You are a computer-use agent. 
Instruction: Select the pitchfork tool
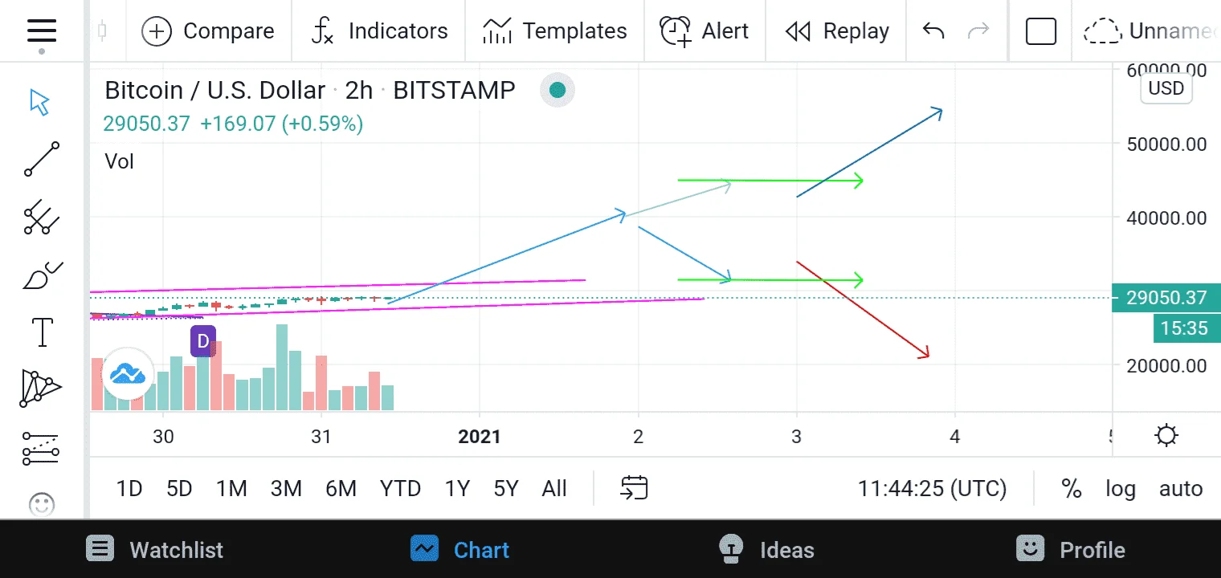point(41,217)
